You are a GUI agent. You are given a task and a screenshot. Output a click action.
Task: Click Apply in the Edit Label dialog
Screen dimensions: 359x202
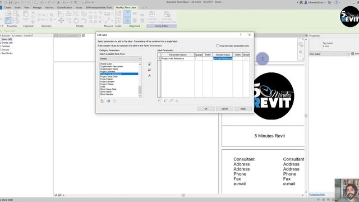(x=243, y=109)
